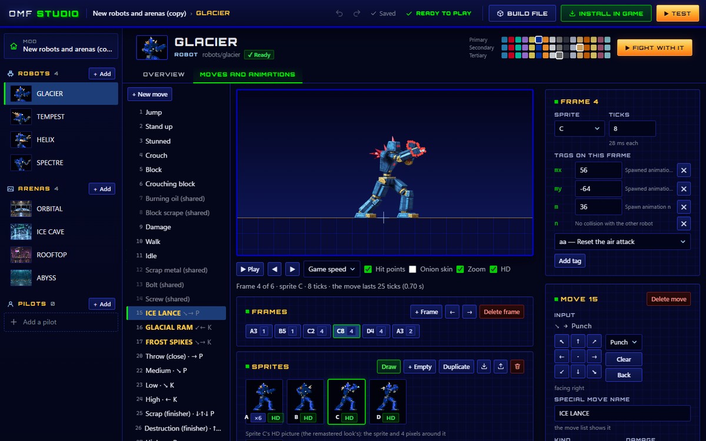Add the up-left direction to the input

click(562, 341)
